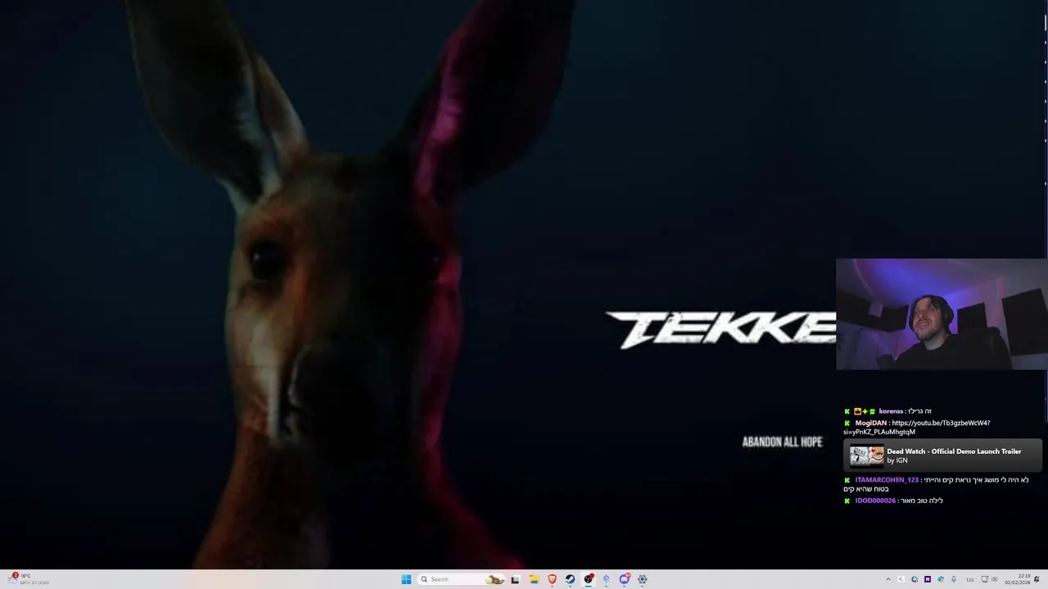The image size is (1048, 589).
Task: Open the clock and date 22:19
Action: [1019, 579]
